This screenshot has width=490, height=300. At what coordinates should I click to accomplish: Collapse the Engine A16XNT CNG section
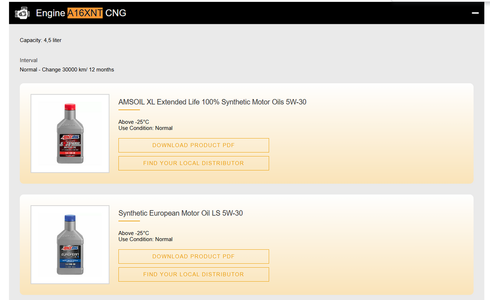475,13
